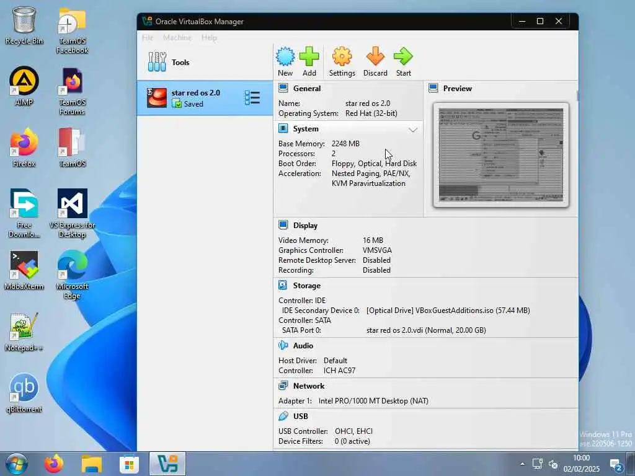
Task: Click the "ICH AC97" audio controller value
Action: pyautogui.click(x=339, y=371)
